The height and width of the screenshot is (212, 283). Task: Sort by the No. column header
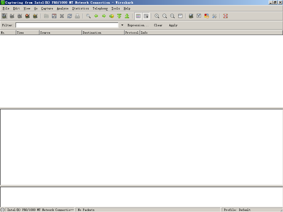tap(8, 33)
